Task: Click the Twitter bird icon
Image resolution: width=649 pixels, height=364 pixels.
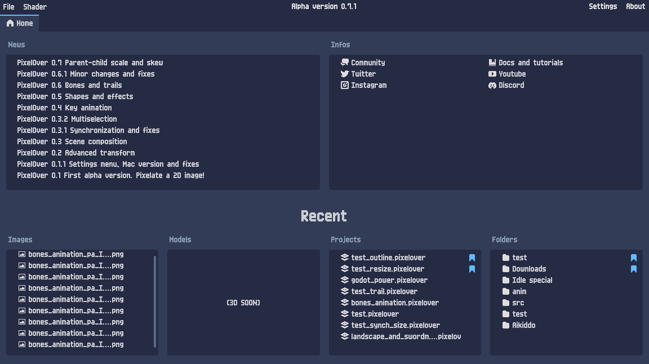Action: coord(344,74)
